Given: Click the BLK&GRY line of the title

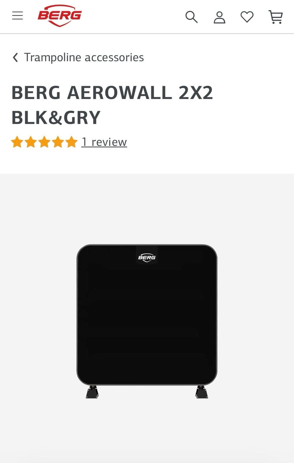Looking at the screenshot, I should pyautogui.click(x=56, y=118).
